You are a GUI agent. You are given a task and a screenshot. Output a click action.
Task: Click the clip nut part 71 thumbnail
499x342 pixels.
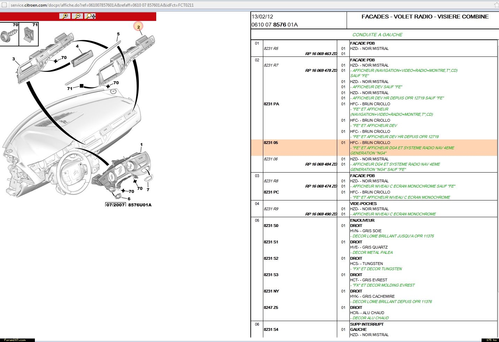29,34
